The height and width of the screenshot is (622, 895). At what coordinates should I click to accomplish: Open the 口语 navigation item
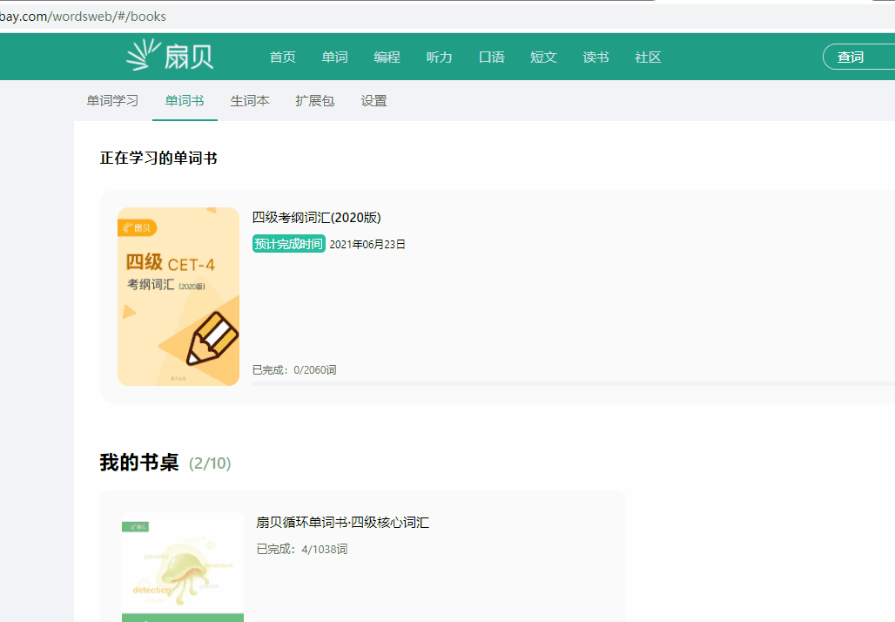491,57
